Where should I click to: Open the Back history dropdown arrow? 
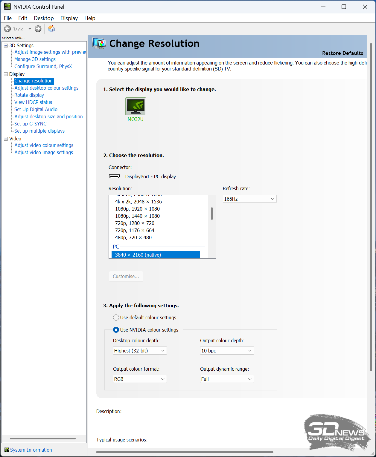click(x=30, y=29)
